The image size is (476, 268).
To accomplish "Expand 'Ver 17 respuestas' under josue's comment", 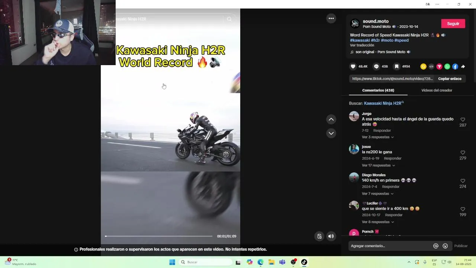I will coord(379,165).
